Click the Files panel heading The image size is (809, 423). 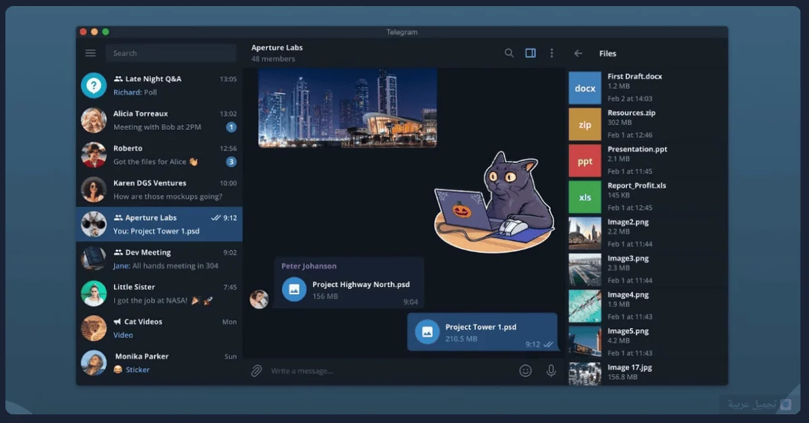click(607, 53)
